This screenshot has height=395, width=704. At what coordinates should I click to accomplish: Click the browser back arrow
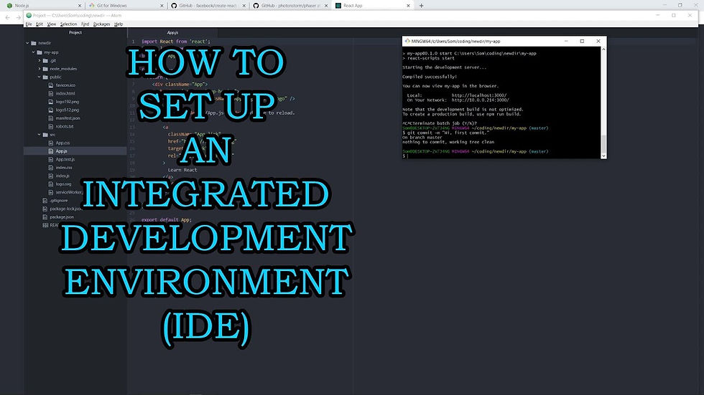pos(8,17)
